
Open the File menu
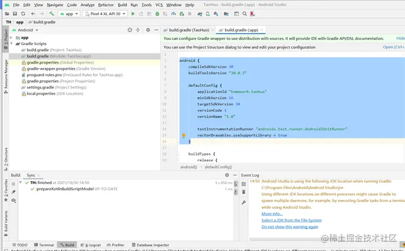click(16, 5)
